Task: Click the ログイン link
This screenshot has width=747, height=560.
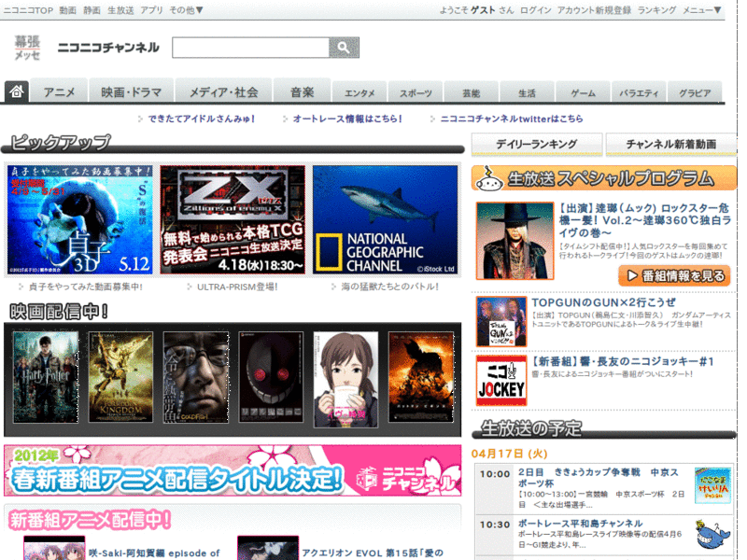Action: (535, 10)
